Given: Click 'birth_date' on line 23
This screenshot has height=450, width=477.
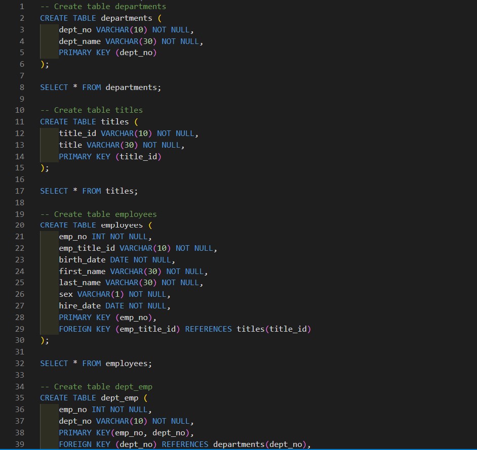Looking at the screenshot, I should coord(82,260).
